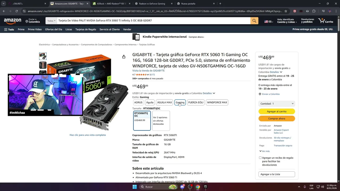Open Ofertas del Día nav item
Screen dimensions: 340x191
click(54, 29)
